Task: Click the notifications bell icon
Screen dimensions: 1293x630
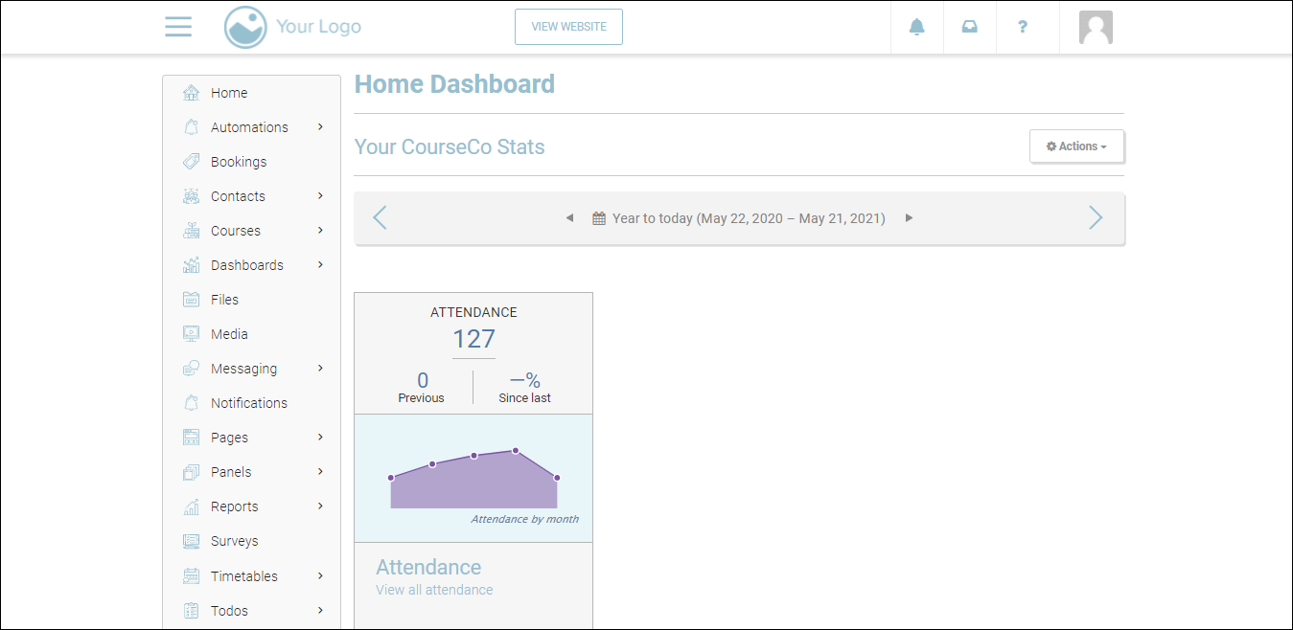Action: tap(917, 27)
